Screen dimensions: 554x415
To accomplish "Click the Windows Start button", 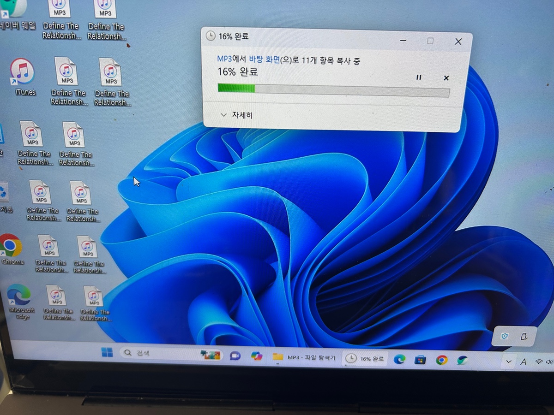I will [x=107, y=353].
